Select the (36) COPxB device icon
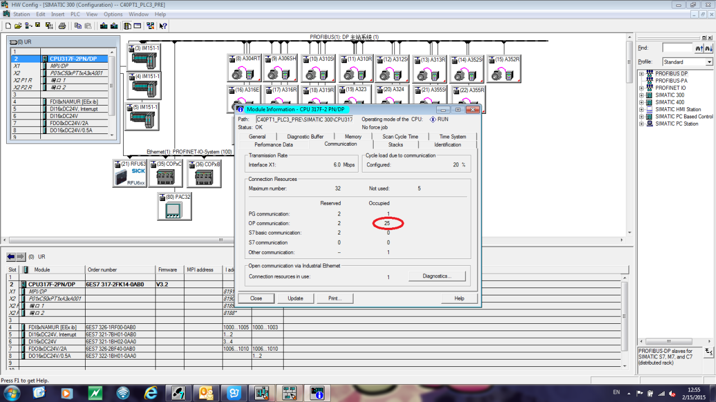This screenshot has width=716, height=402. coord(204,174)
